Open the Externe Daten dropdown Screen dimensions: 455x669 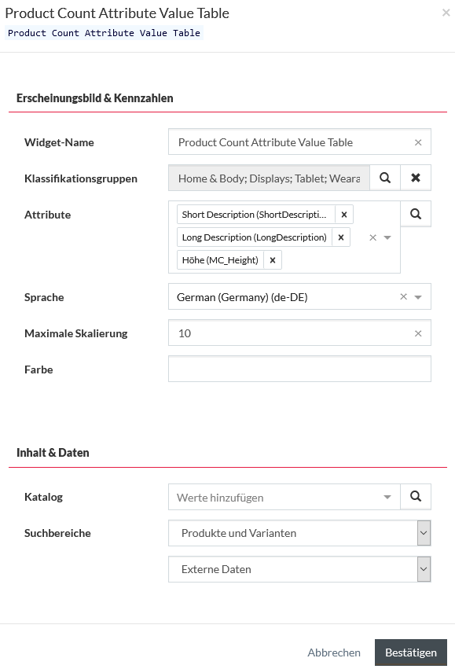click(x=299, y=569)
